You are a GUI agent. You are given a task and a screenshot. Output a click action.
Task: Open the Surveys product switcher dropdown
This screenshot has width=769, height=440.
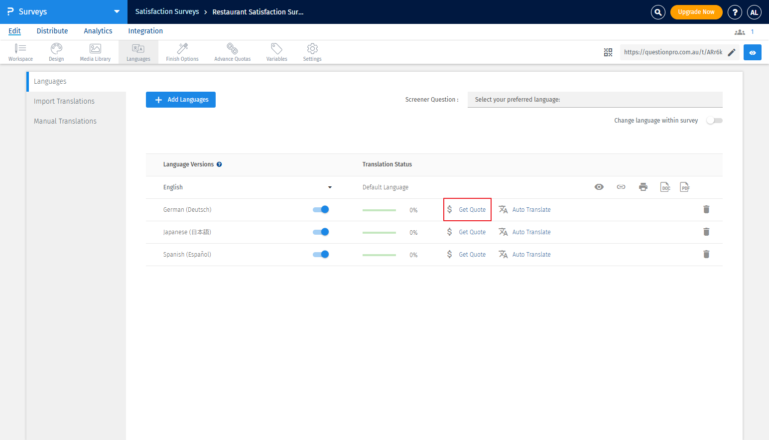pos(117,11)
